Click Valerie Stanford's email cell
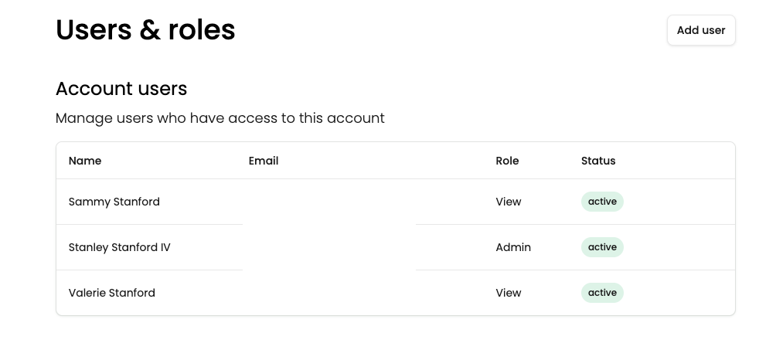Viewport: 776px width, 343px height. (328, 293)
